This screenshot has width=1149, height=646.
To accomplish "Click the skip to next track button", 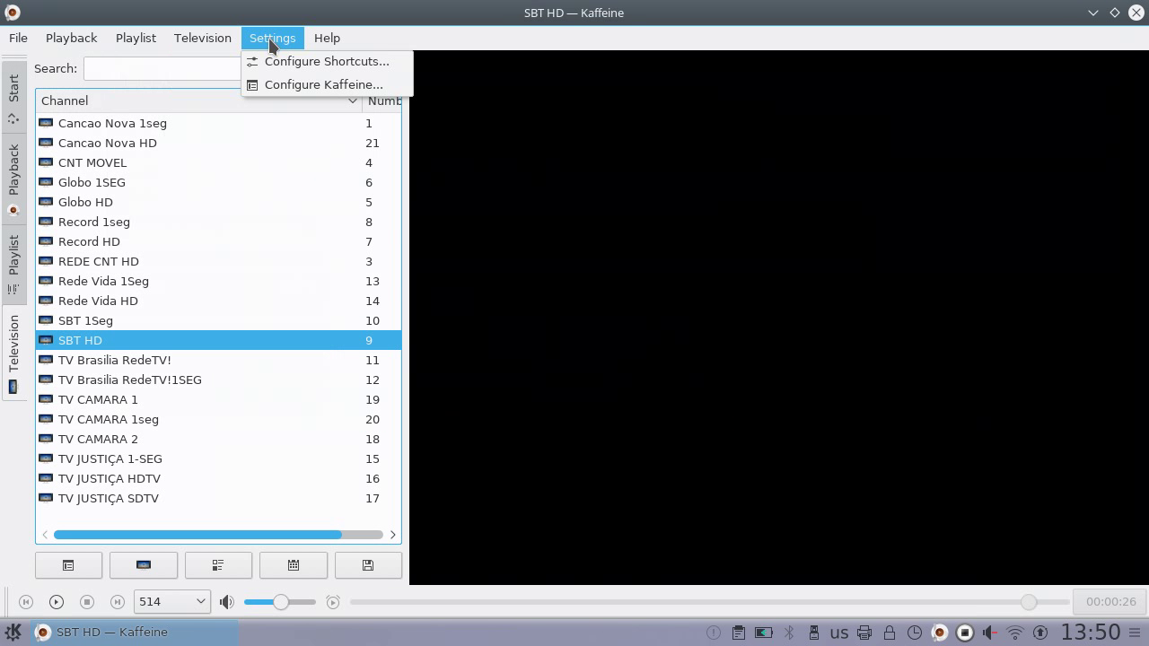I will coord(117,602).
